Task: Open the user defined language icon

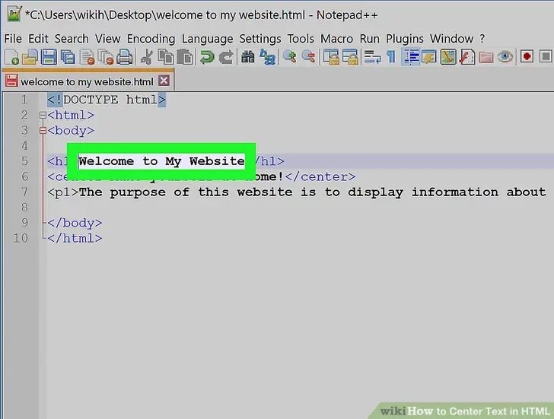Action: (429, 57)
